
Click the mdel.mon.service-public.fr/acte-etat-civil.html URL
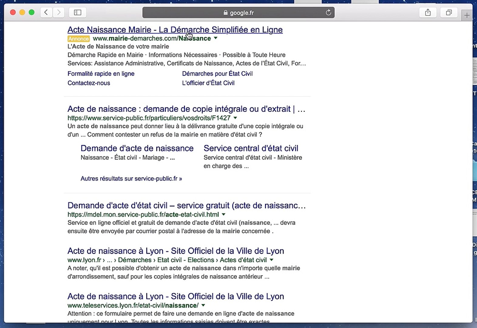(143, 214)
